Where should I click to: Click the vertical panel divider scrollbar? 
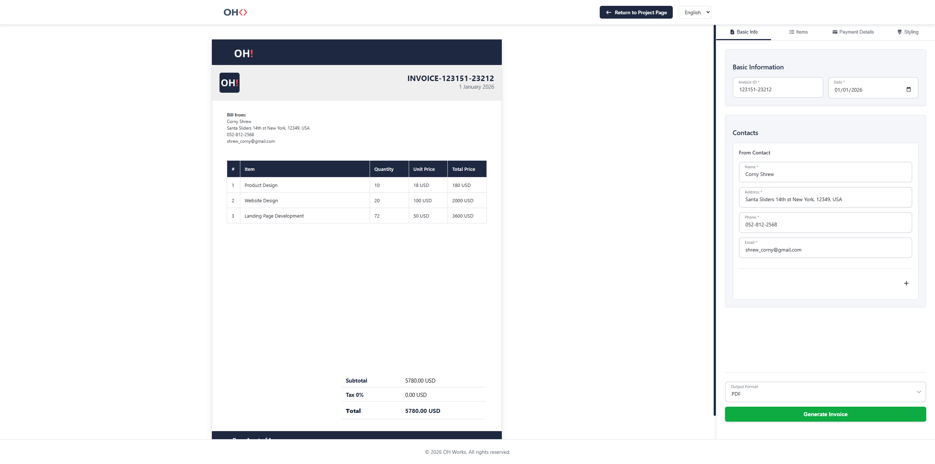[714, 219]
